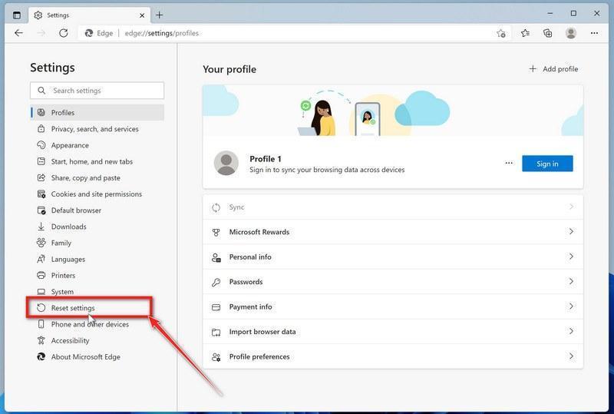Open Cookies and site permissions
This screenshot has width=614, height=414.
coord(97,194)
